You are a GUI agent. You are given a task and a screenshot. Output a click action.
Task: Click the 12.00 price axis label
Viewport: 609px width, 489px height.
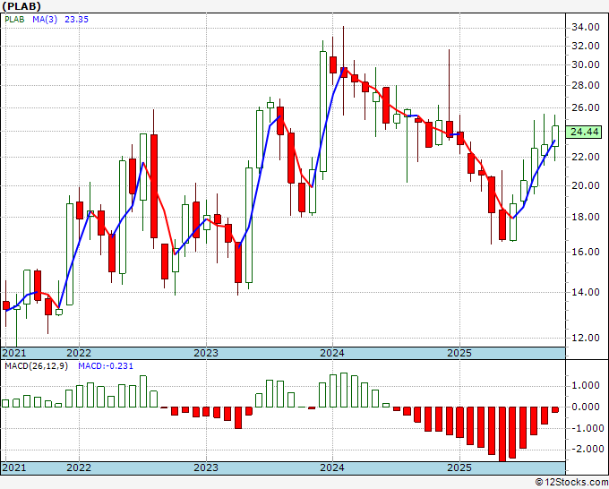(x=586, y=338)
